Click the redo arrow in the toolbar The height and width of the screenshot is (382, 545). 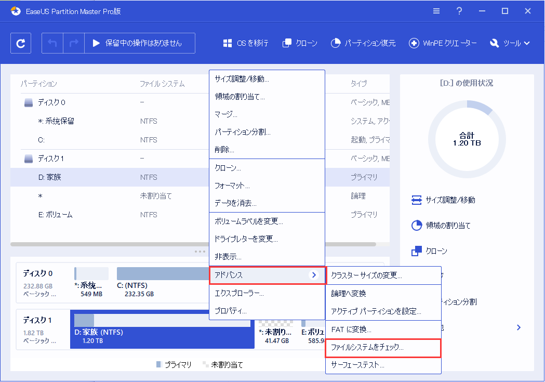pyautogui.click(x=74, y=43)
